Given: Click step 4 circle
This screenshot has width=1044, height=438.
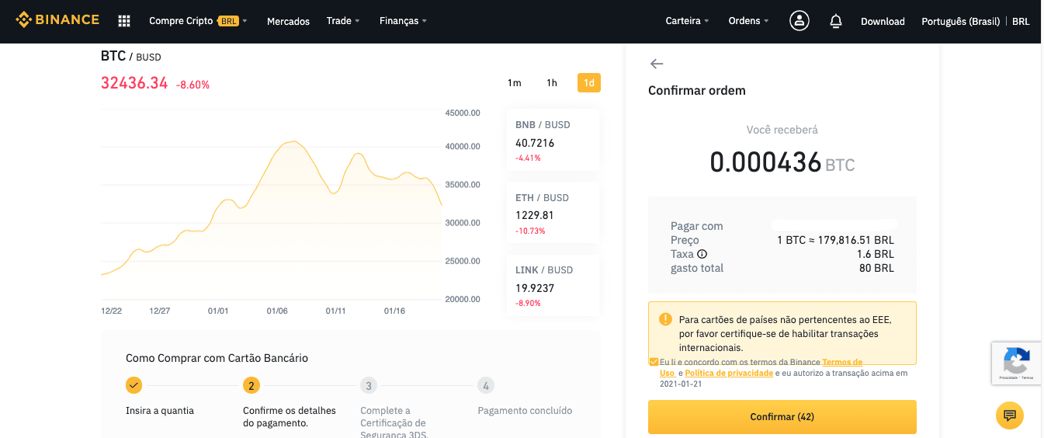Looking at the screenshot, I should (x=486, y=385).
